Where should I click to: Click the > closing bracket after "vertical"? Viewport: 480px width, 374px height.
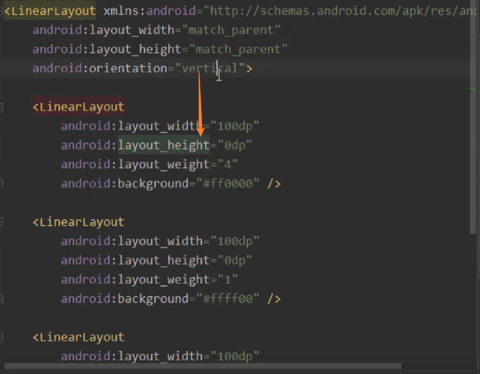coord(249,69)
